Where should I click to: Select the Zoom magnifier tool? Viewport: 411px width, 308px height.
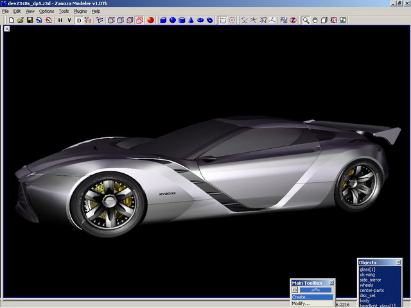[x=306, y=20]
